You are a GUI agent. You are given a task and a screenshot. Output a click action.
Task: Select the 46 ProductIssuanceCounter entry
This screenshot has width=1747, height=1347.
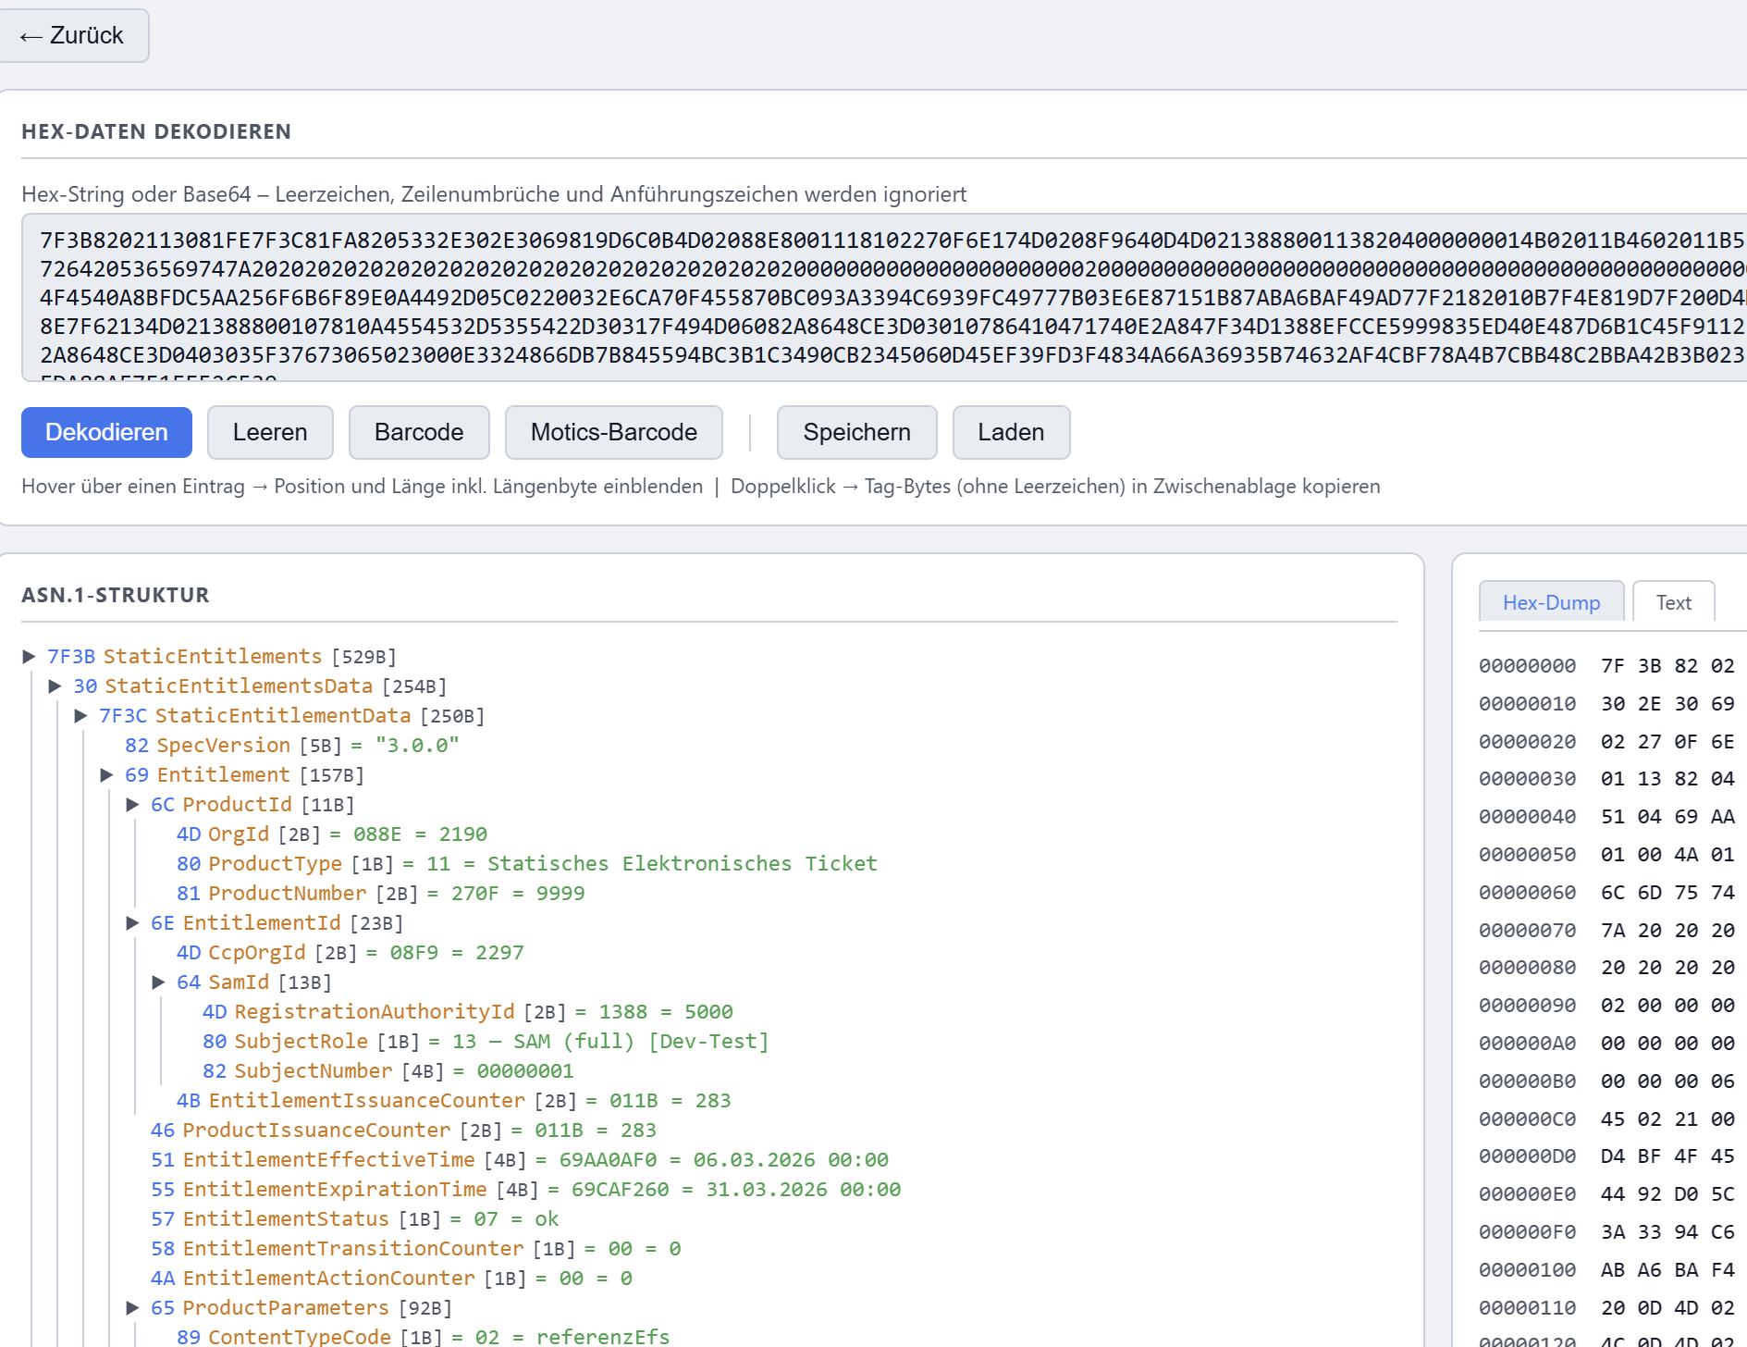pyautogui.click(x=404, y=1130)
